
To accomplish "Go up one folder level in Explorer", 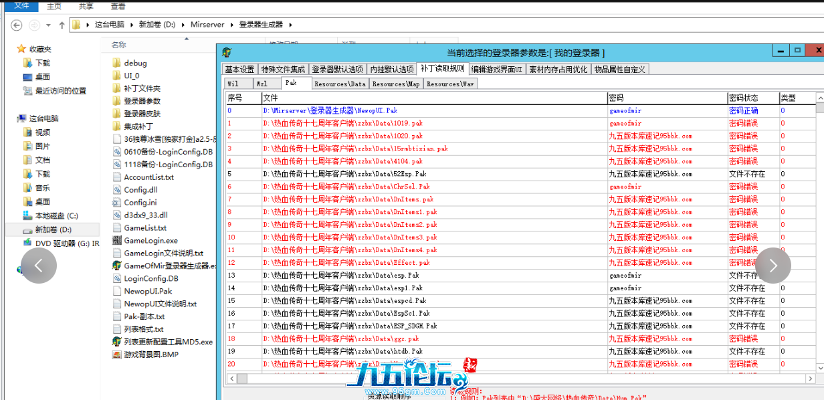I will pos(62,25).
